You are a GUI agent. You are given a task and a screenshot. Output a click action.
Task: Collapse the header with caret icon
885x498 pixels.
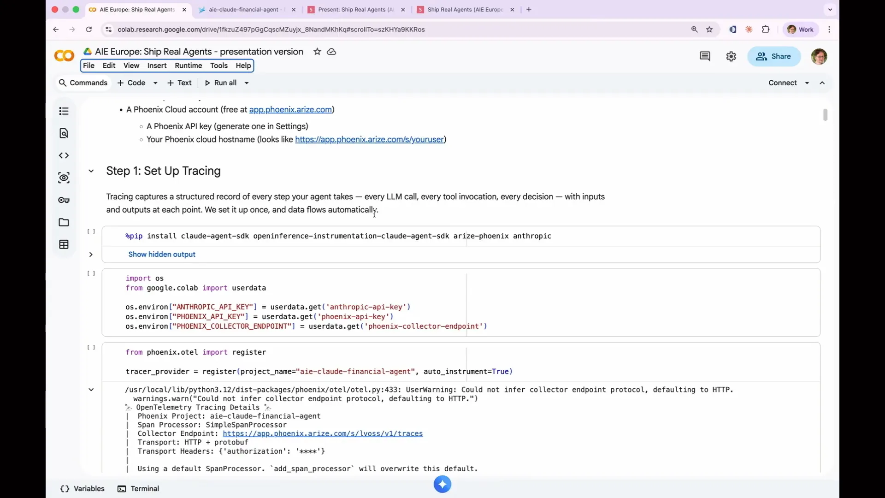(822, 83)
